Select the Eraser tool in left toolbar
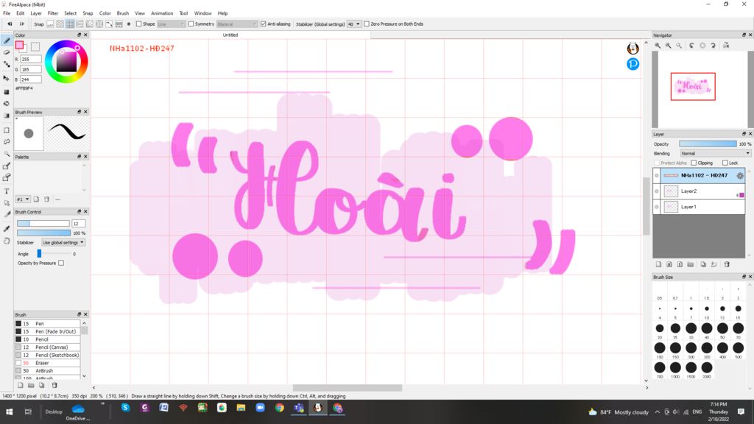 [x=7, y=52]
